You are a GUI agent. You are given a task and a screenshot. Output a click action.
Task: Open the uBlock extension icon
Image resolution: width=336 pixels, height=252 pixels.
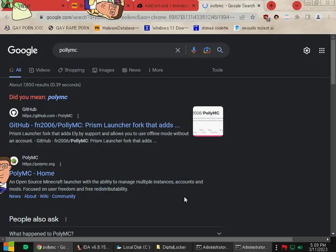coord(266,18)
